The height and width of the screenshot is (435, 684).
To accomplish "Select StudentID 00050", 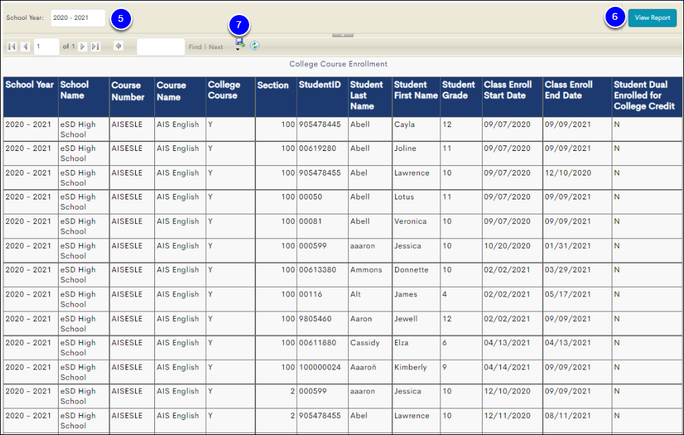I will (311, 197).
